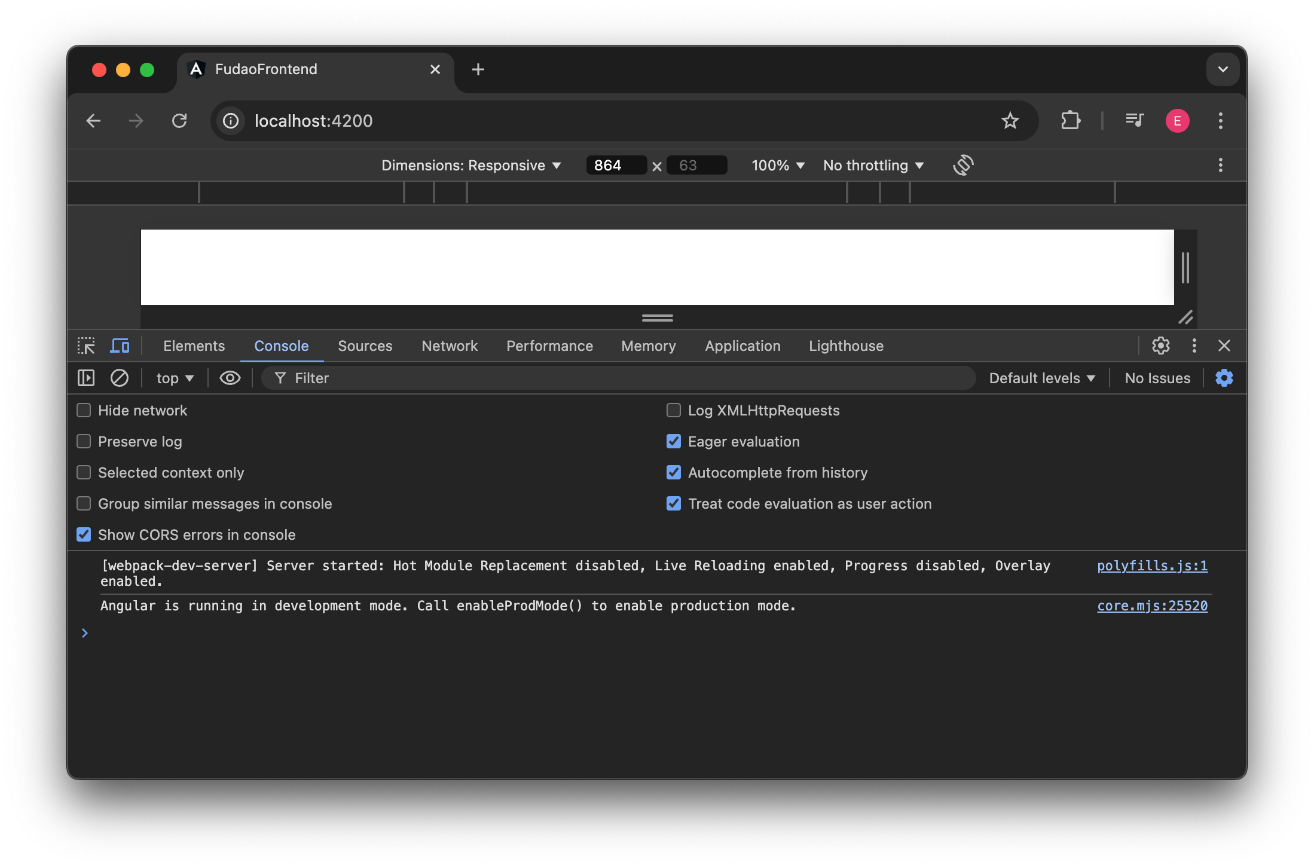Switch to the Application tab
The width and height of the screenshot is (1314, 868).
[742, 346]
